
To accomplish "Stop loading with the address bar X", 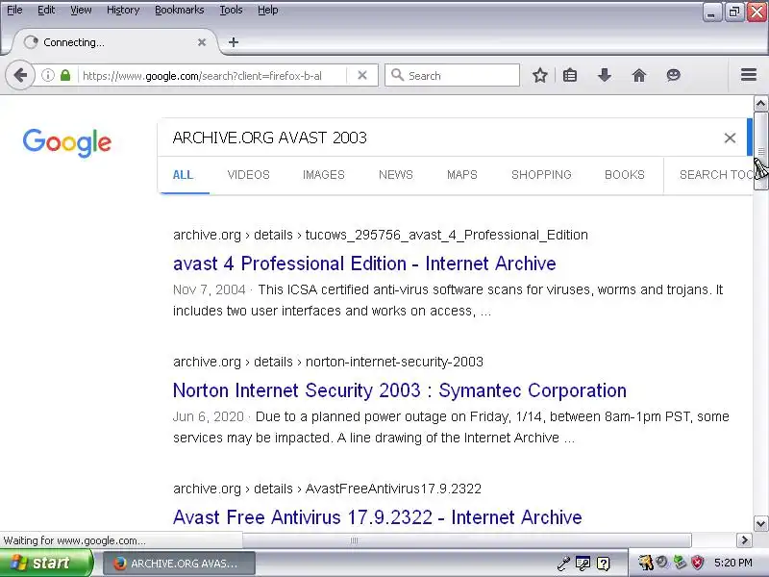I will [x=362, y=75].
